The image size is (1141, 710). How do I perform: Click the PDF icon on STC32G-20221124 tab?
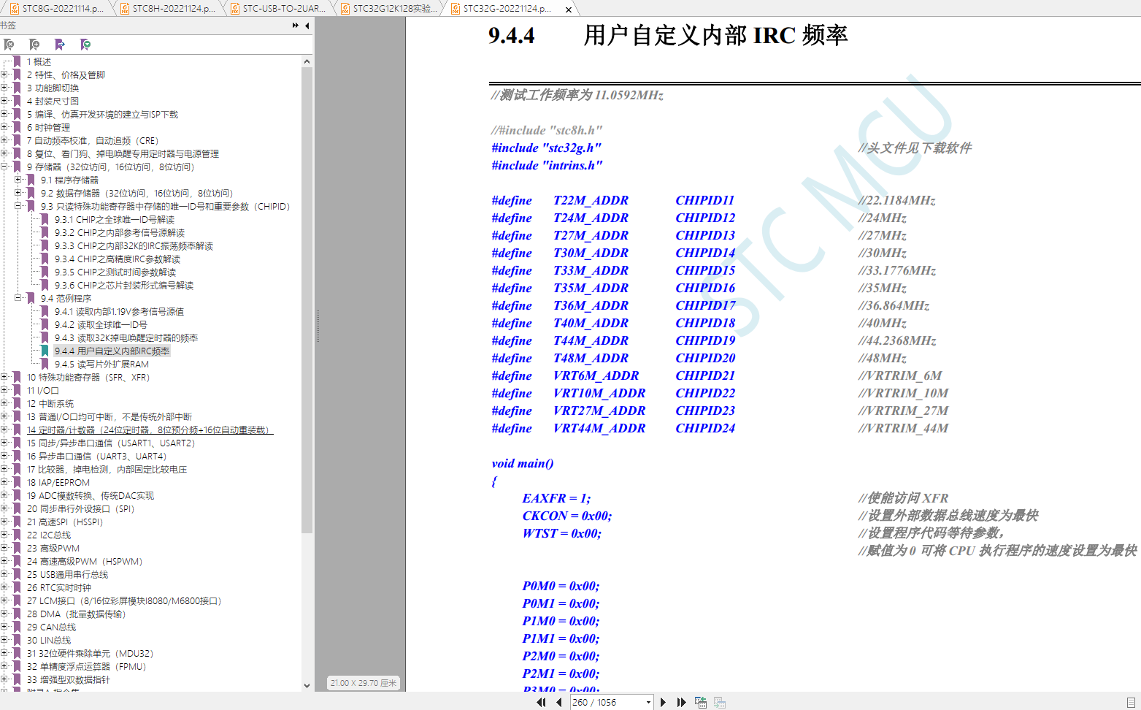456,9
